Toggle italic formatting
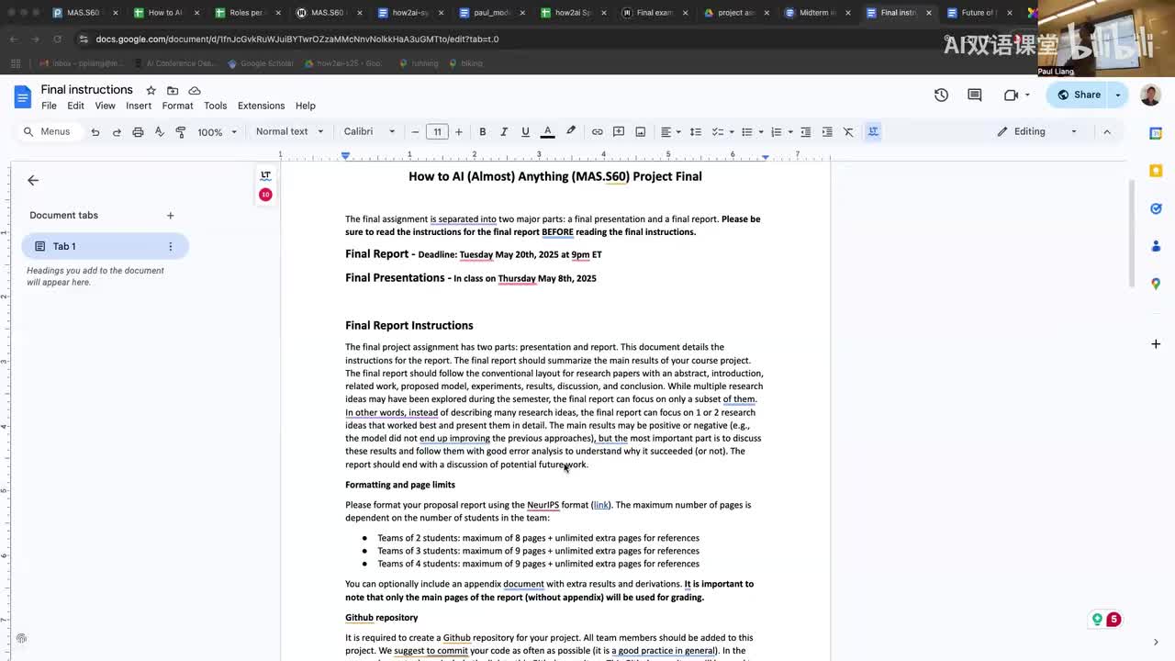1175x661 pixels. click(504, 131)
